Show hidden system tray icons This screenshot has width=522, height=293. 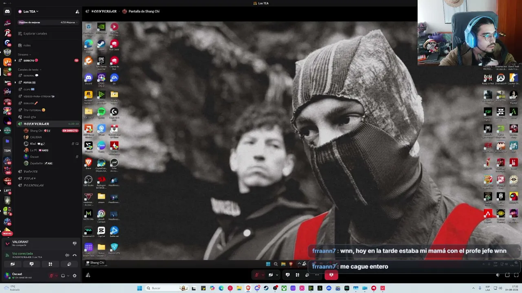473,288
